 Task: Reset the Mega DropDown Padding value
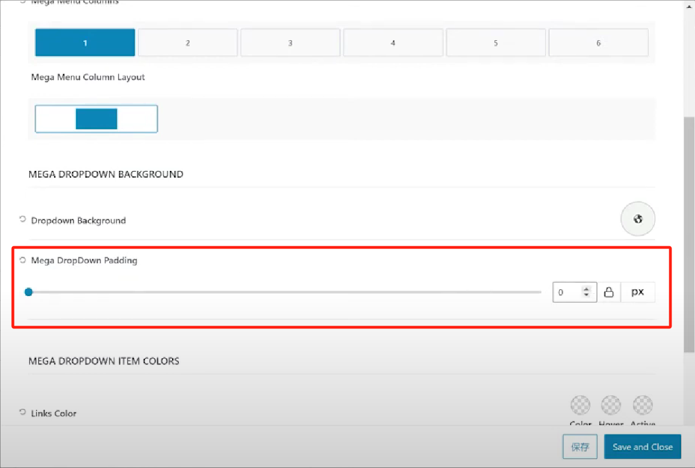pos(22,260)
